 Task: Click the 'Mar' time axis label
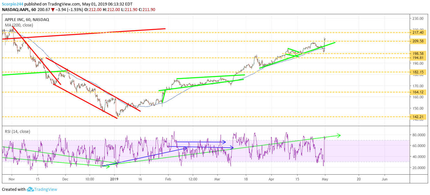(x=218, y=179)
